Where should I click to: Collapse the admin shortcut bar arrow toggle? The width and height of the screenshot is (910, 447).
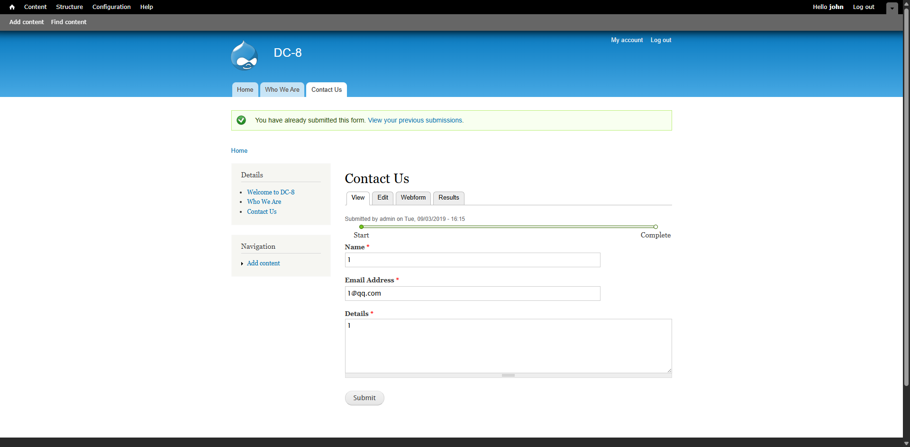click(892, 8)
